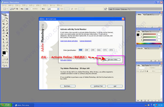Select the Eraser tool
This screenshot has height=107, width=164.
[4, 33]
